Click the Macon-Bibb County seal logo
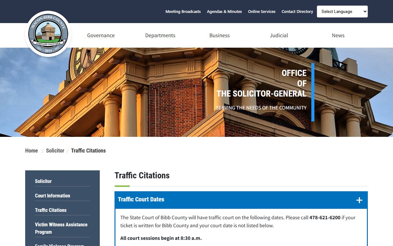 48,34
